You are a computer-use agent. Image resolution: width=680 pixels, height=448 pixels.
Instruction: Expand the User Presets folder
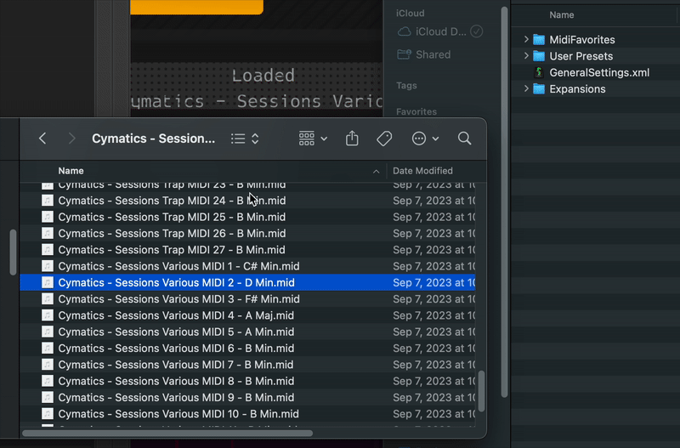[x=526, y=56]
